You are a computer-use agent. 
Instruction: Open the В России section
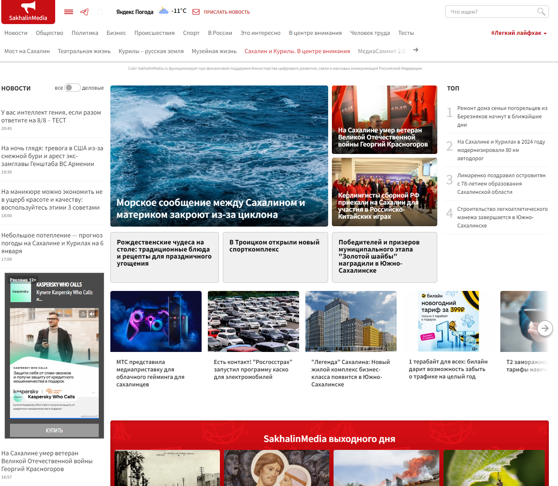pyautogui.click(x=220, y=33)
